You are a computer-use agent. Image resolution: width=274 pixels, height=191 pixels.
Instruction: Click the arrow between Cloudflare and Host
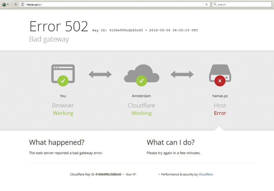182,74
